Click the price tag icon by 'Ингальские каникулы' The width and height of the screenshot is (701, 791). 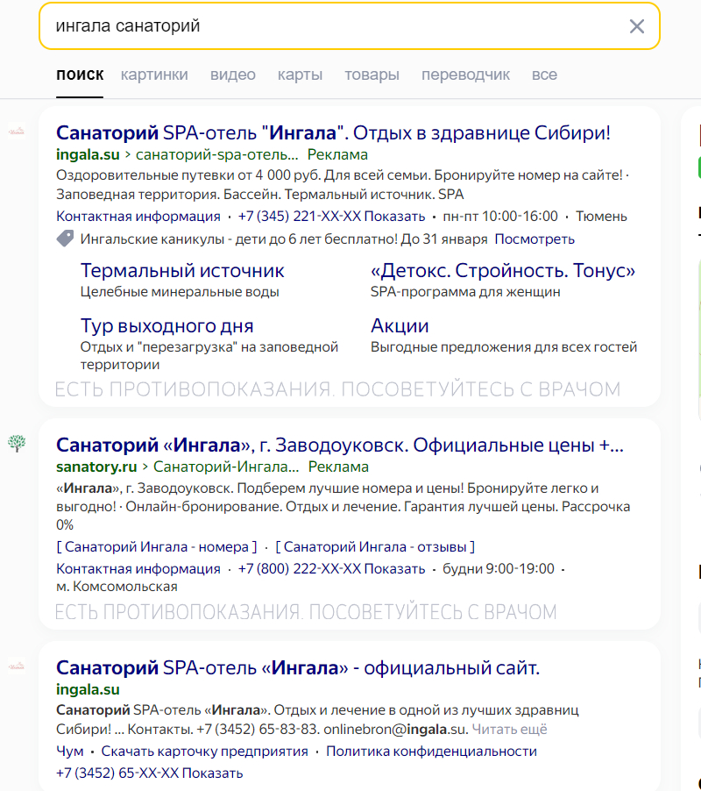(65, 239)
